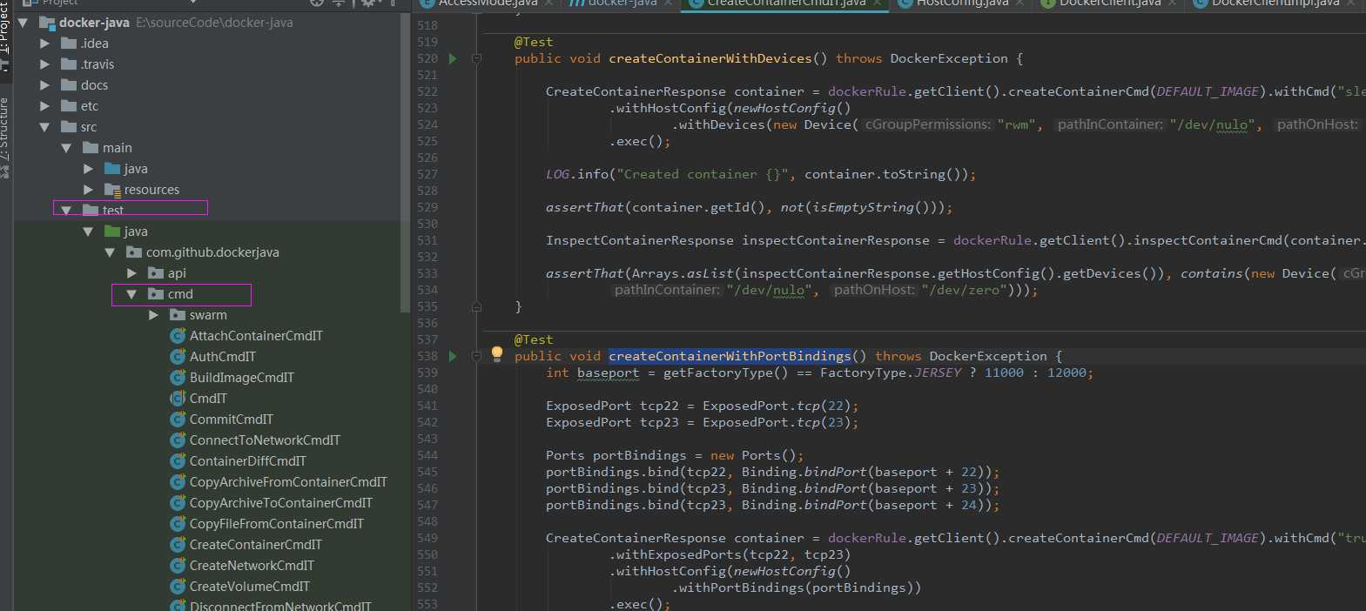
Task: Click the createContainerWithDevices method name
Action: tap(710, 58)
